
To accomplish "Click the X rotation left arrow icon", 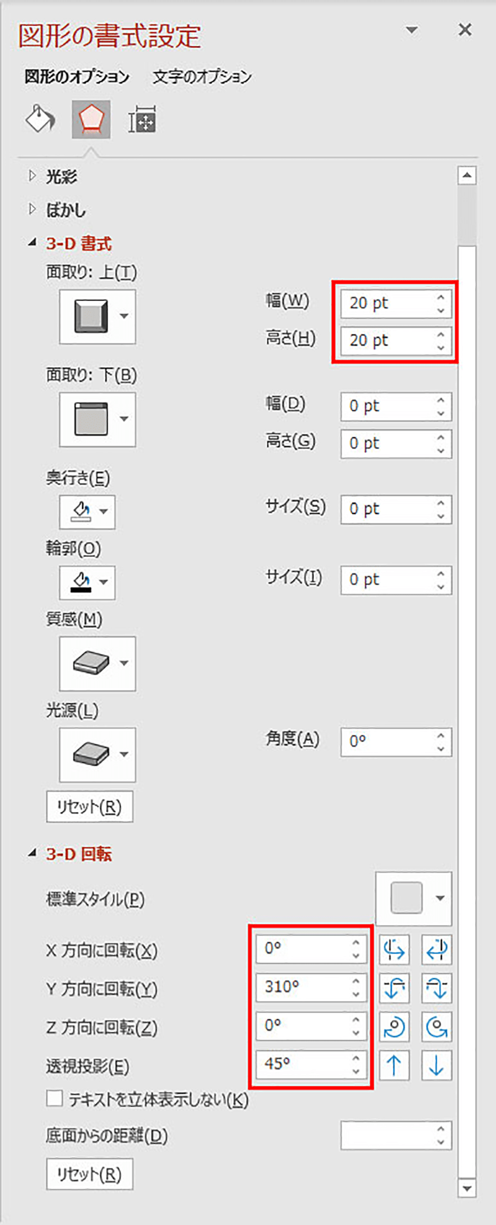I will [394, 949].
